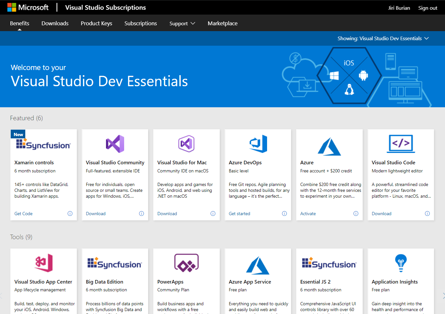Open info icon on Azure card
This screenshot has width=445, height=314.
356,214
